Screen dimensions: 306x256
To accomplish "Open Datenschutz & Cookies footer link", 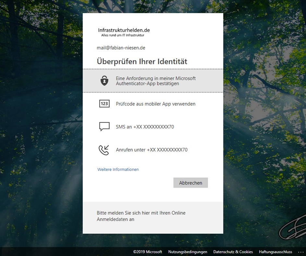I will click(x=233, y=252).
